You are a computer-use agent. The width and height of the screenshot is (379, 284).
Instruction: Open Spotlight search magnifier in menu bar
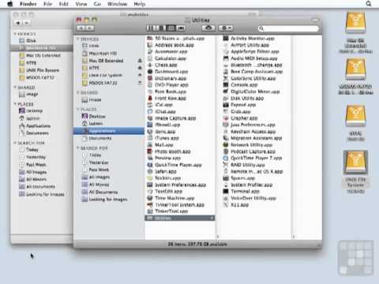[369, 4]
